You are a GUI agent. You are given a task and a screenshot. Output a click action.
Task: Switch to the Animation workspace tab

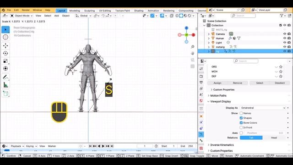(153, 11)
